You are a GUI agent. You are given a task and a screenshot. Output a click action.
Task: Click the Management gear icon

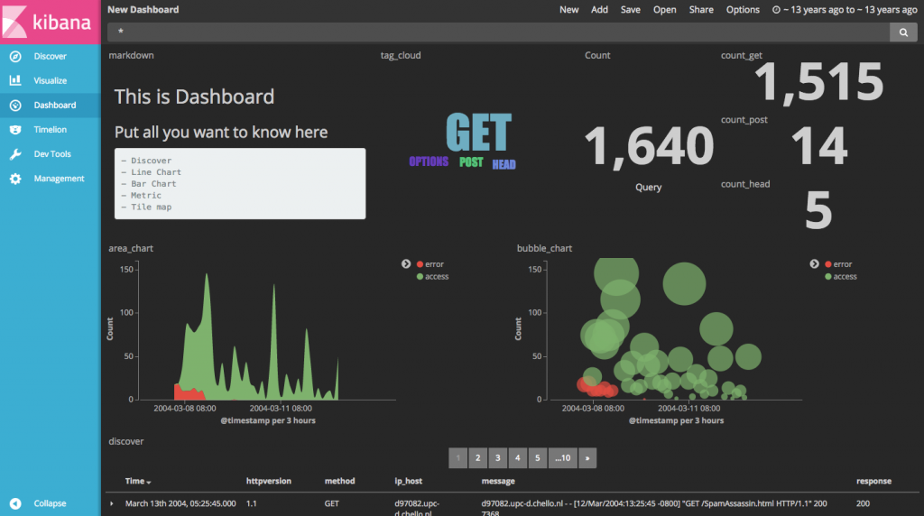(x=15, y=179)
